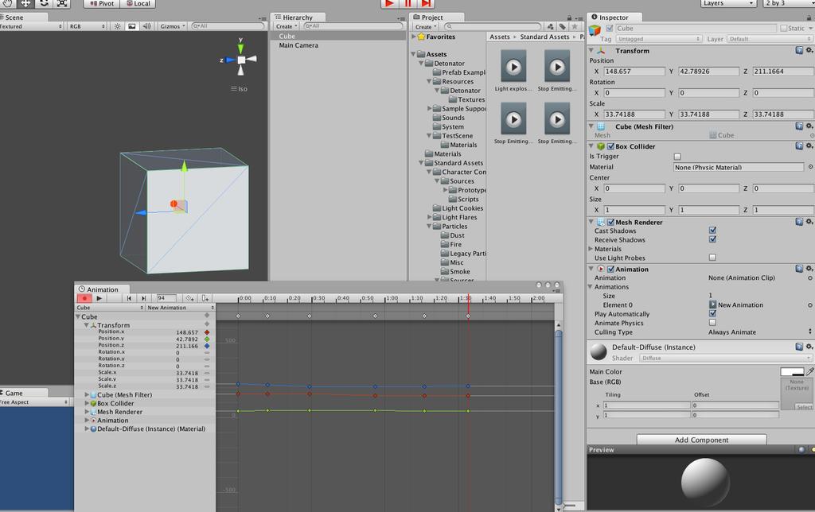
Task: Open the Layers dropdown
Action: (728, 3)
